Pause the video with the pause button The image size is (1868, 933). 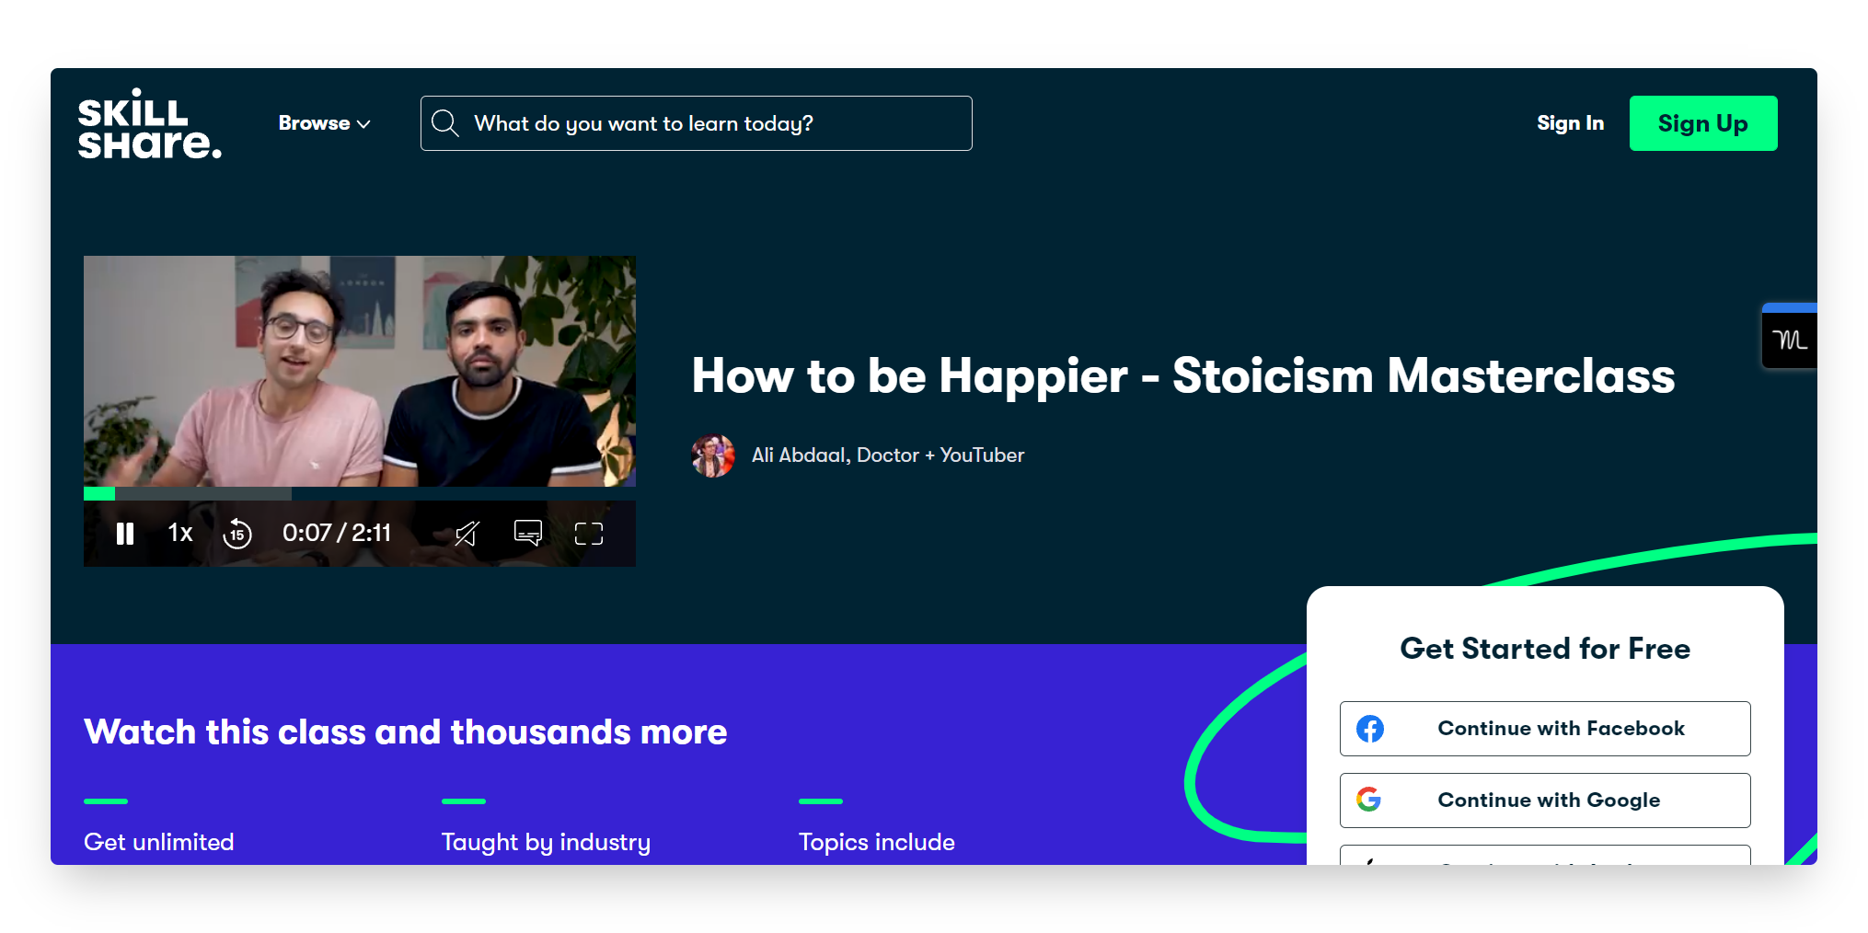pos(125,534)
